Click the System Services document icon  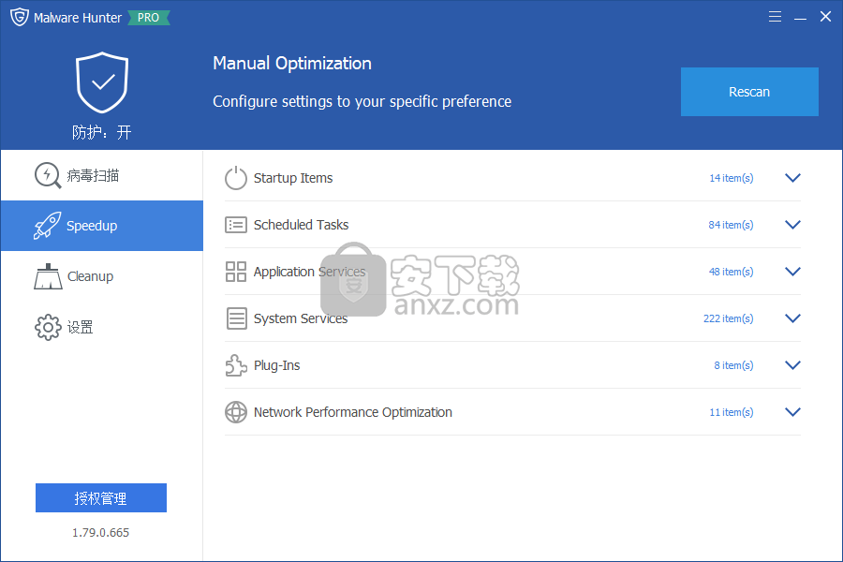(x=236, y=318)
